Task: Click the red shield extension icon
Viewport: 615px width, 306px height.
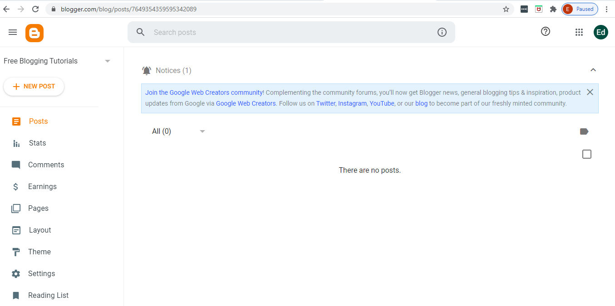Action: click(x=539, y=9)
